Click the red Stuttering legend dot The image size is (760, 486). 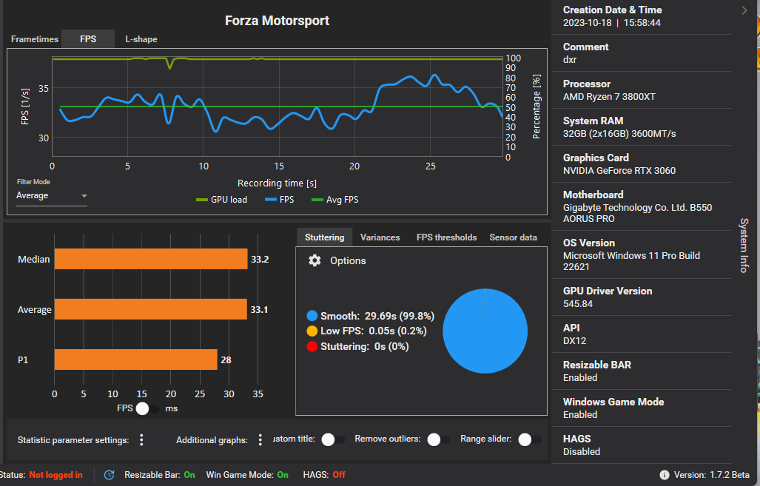(x=312, y=346)
